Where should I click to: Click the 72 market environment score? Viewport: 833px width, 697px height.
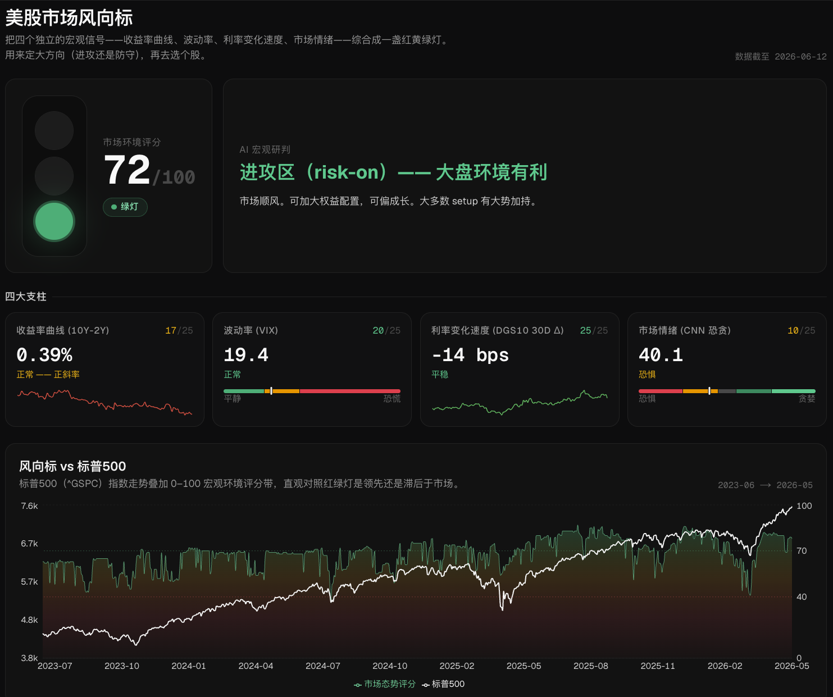pos(128,170)
